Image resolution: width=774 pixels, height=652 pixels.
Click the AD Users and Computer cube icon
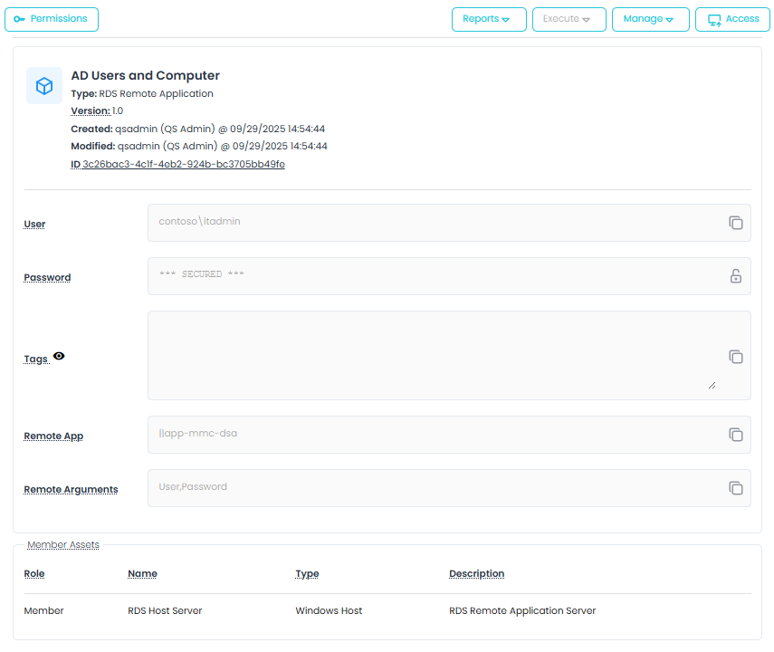[x=44, y=86]
